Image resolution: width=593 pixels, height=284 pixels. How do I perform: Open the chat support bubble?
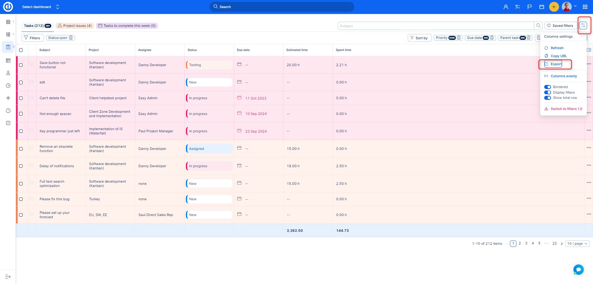pos(578,269)
